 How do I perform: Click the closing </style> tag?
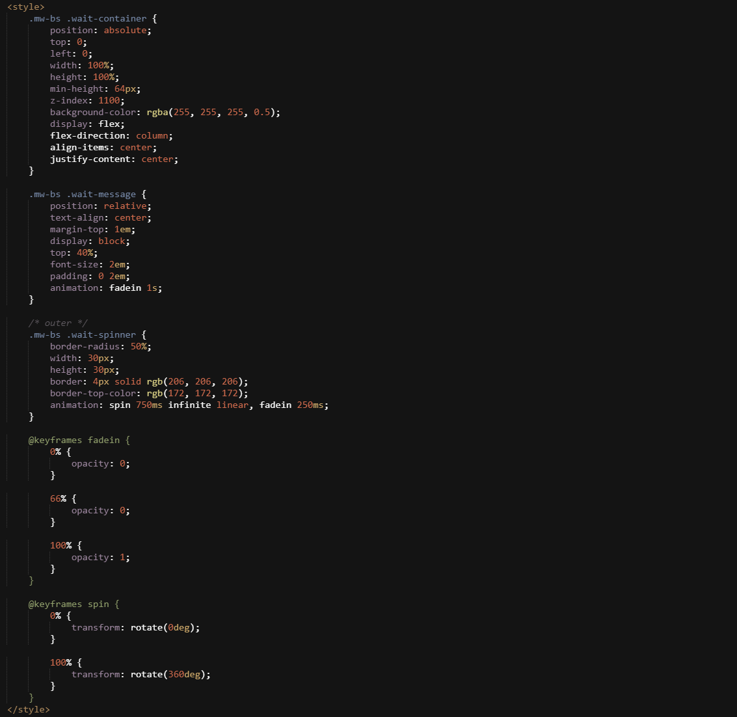(28, 709)
